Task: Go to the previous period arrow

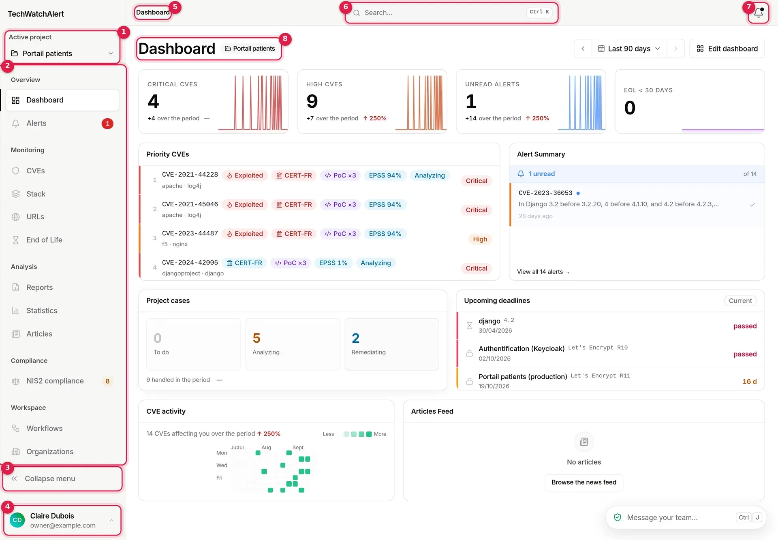Action: coord(583,49)
